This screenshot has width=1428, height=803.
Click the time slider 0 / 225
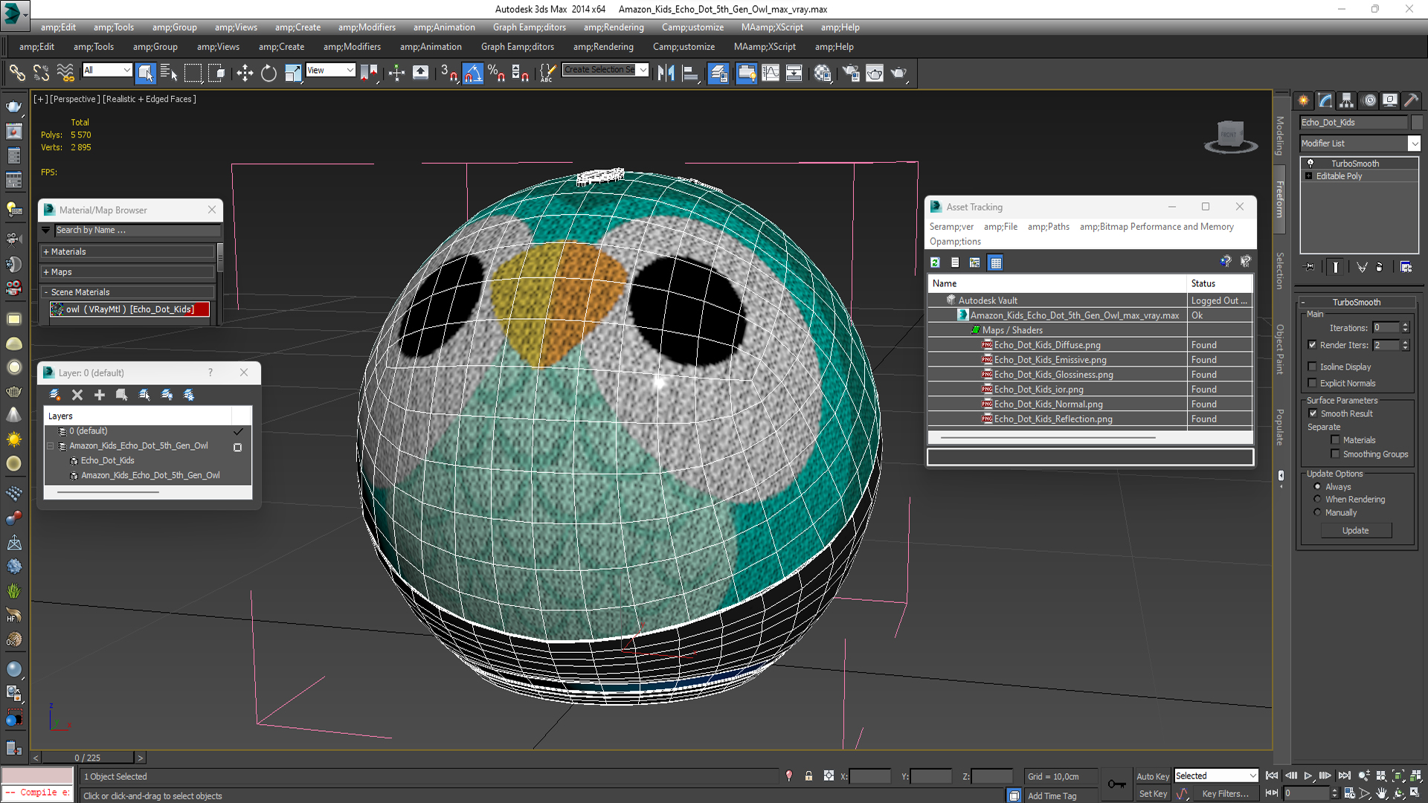click(87, 758)
